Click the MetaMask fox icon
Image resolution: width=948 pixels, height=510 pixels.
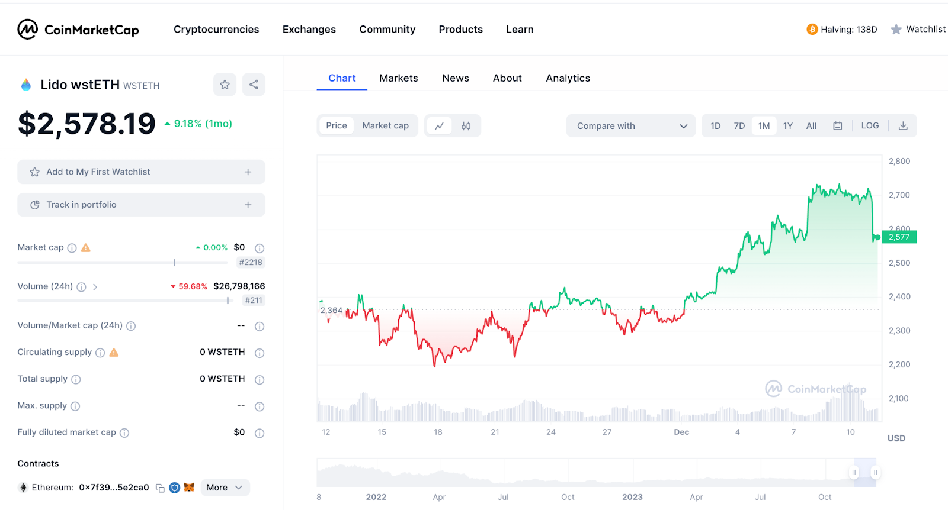click(x=189, y=488)
